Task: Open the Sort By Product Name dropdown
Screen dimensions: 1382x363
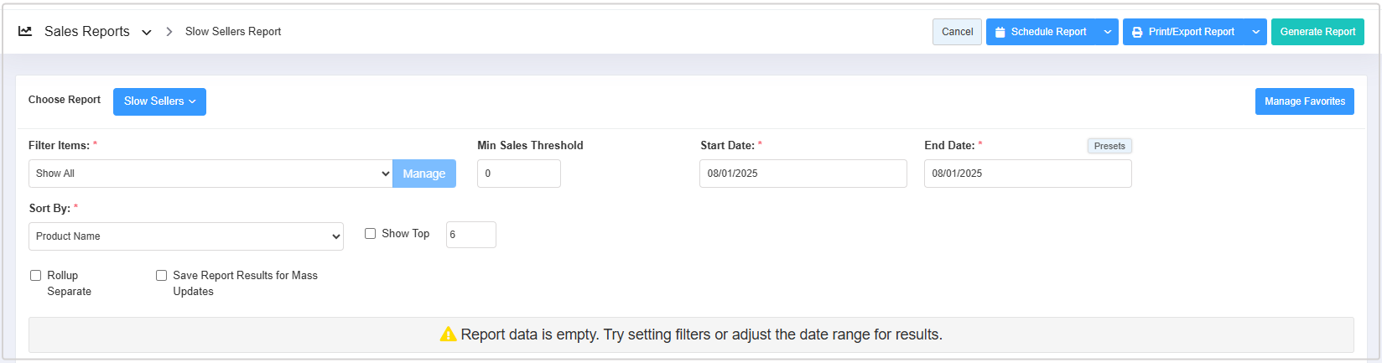Action: (x=185, y=236)
